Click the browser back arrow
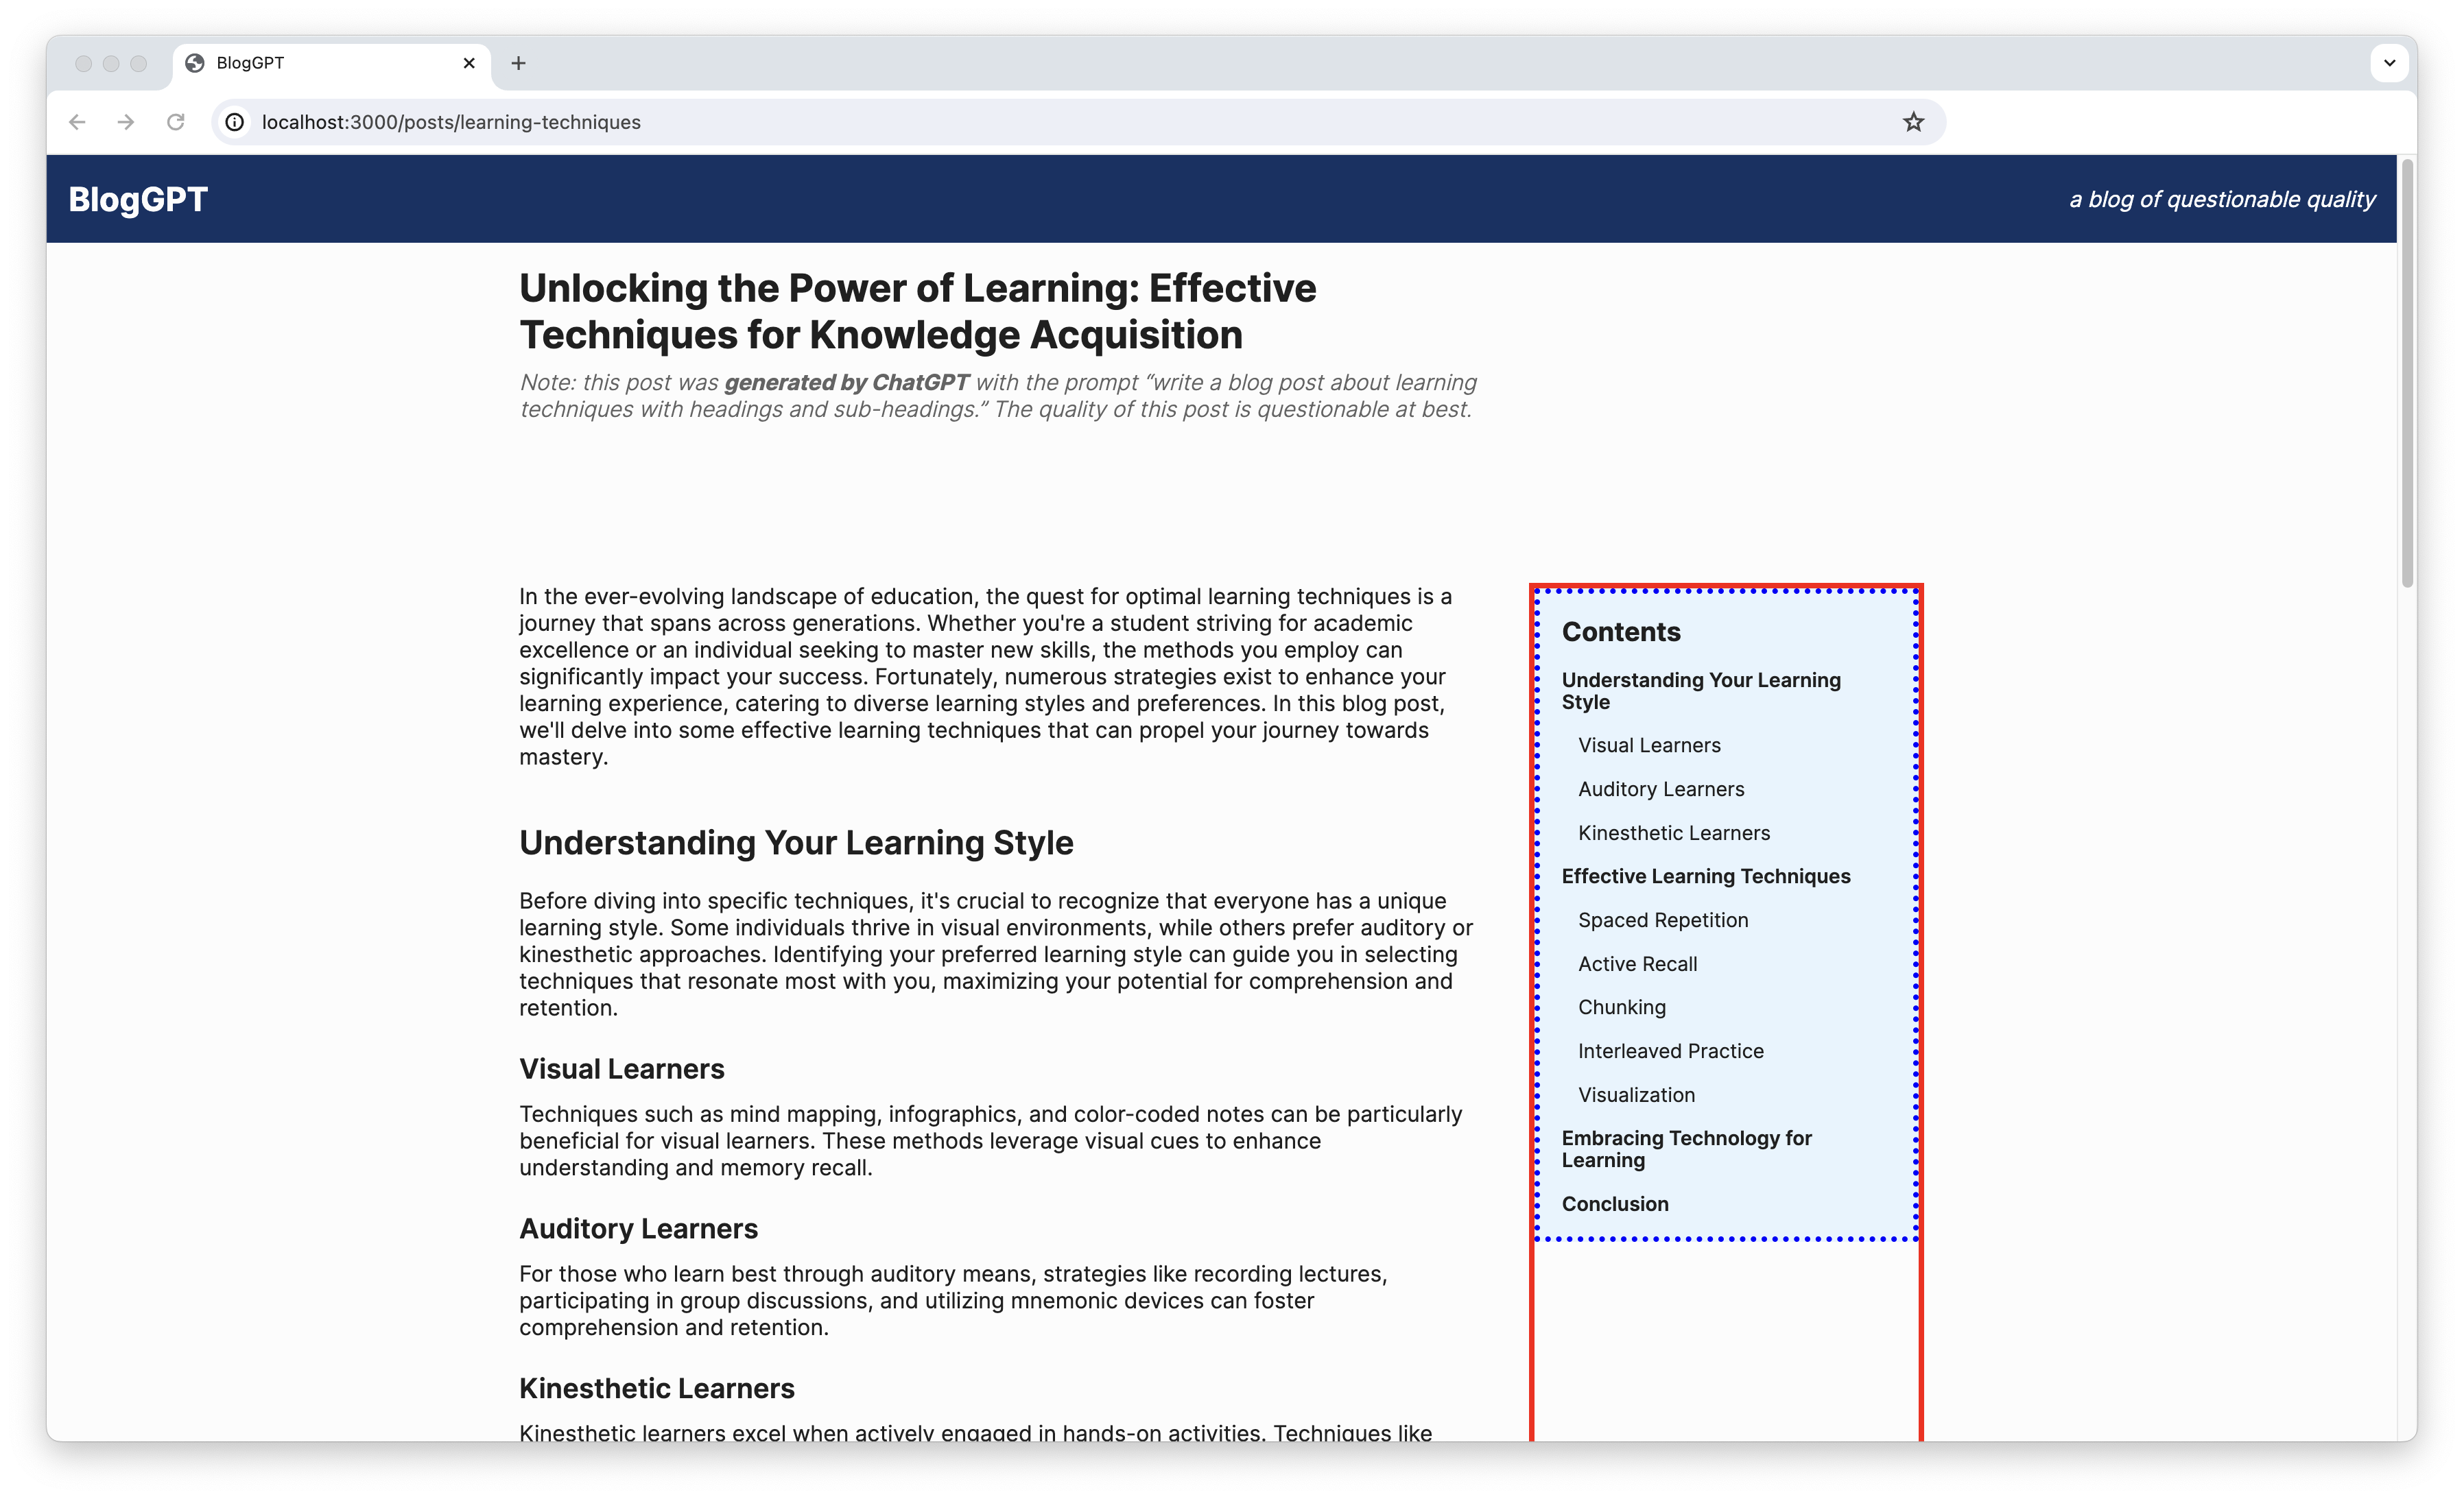The height and width of the screenshot is (1499, 2464). (x=75, y=121)
